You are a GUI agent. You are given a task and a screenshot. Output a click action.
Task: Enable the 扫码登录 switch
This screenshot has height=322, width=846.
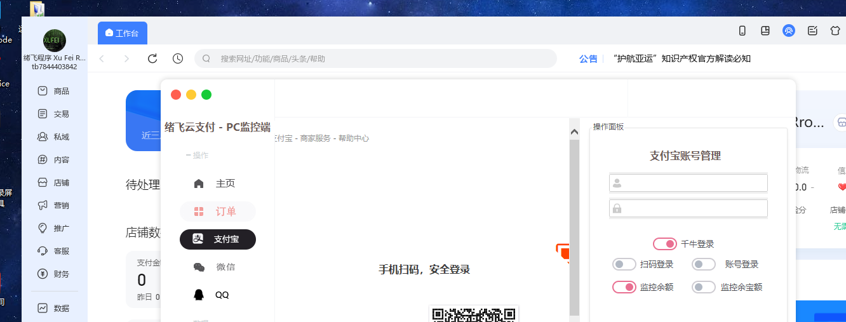click(x=624, y=264)
